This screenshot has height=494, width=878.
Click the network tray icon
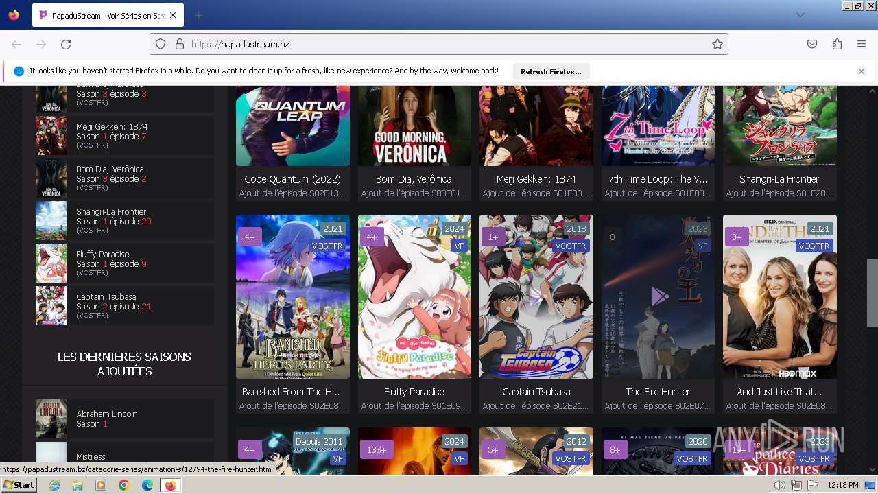(796, 485)
